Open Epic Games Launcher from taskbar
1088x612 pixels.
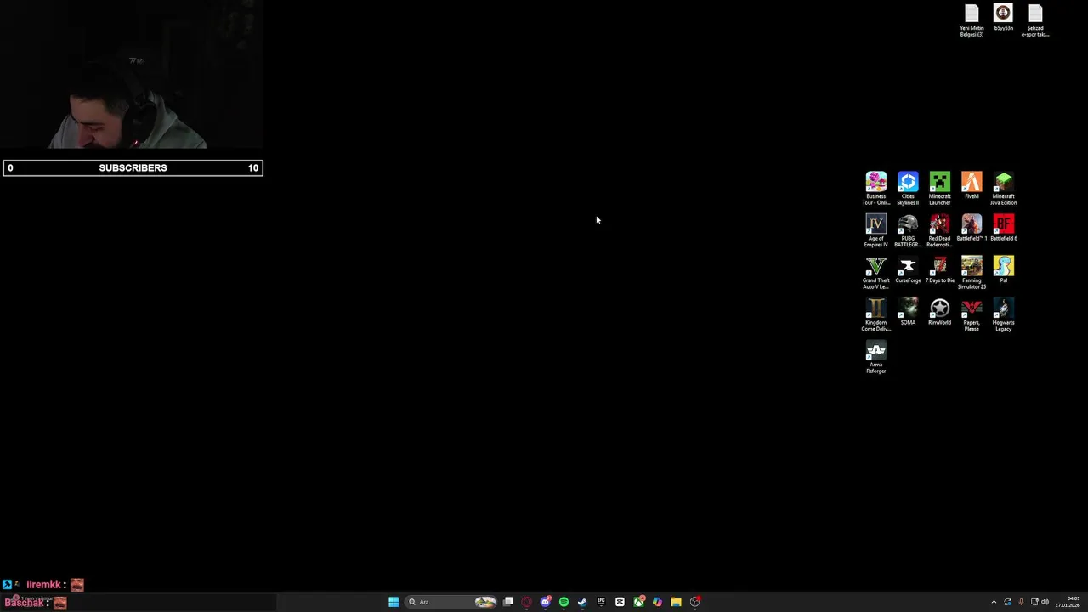point(601,602)
